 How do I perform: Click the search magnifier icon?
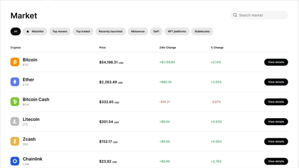coord(235,15)
